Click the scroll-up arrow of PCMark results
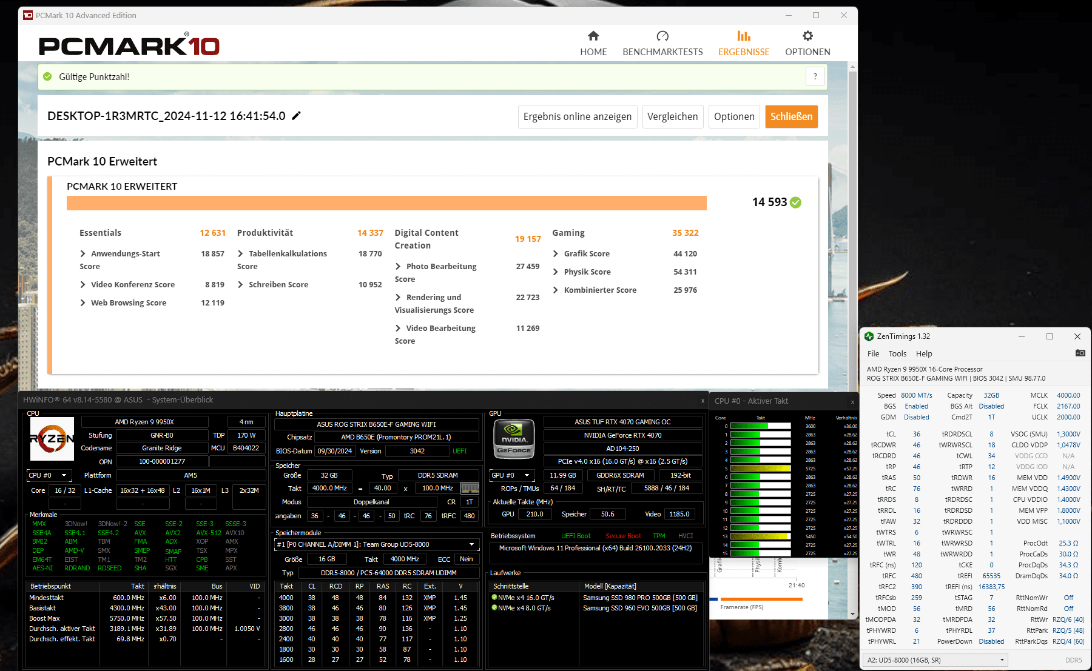 [852, 66]
